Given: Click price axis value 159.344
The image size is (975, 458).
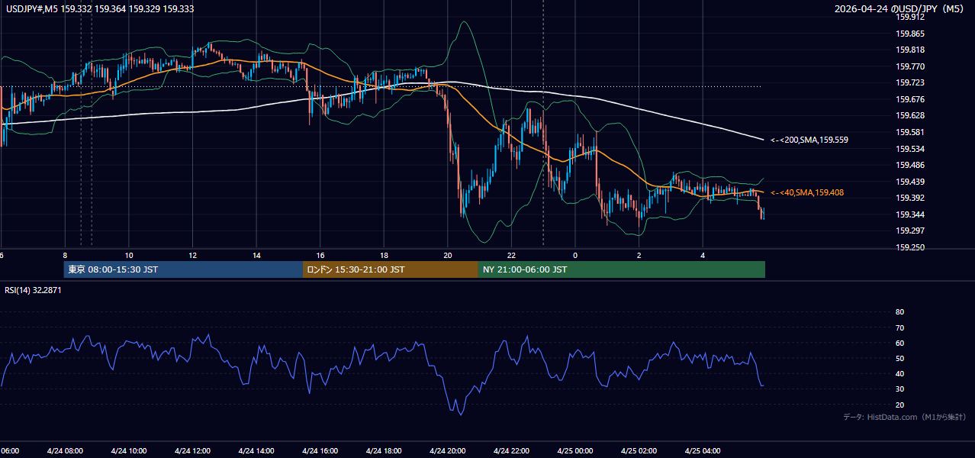Looking at the screenshot, I should coord(910,214).
